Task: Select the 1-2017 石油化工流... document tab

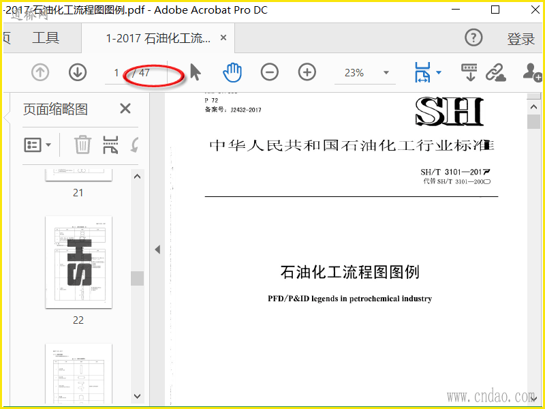Action: point(158,38)
